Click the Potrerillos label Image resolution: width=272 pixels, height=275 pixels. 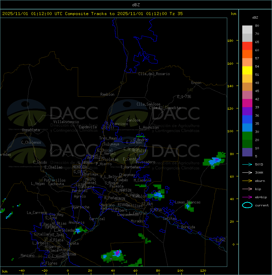pyautogui.click(x=55, y=180)
